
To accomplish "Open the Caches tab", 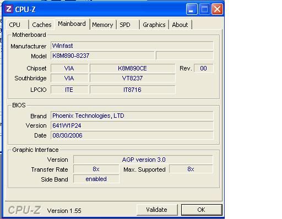I will coord(42,25).
